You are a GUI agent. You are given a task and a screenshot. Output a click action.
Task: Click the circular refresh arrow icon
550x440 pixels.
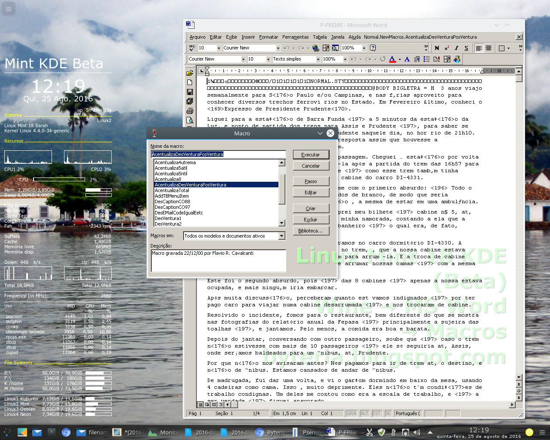pyautogui.click(x=382, y=59)
